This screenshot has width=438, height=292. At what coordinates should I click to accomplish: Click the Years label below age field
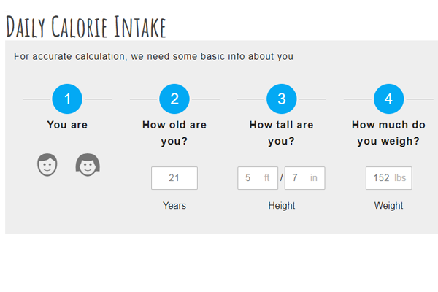[x=174, y=206]
